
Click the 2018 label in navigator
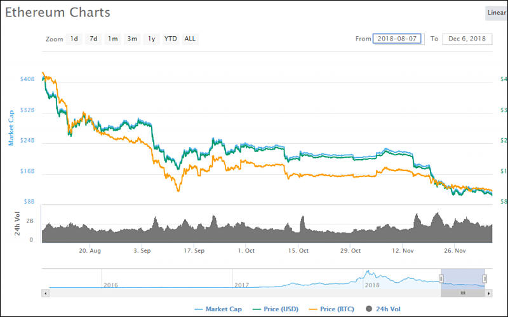(372, 285)
